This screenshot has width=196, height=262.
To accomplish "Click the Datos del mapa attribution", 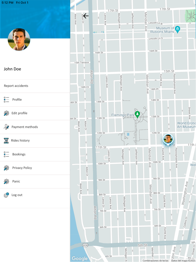I will 183,261.
